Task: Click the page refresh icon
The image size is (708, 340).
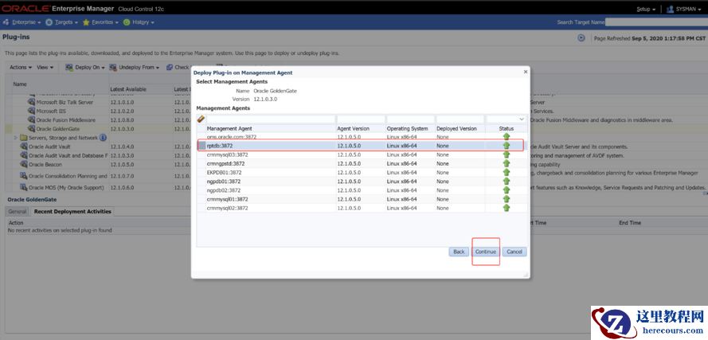Action: (x=581, y=37)
